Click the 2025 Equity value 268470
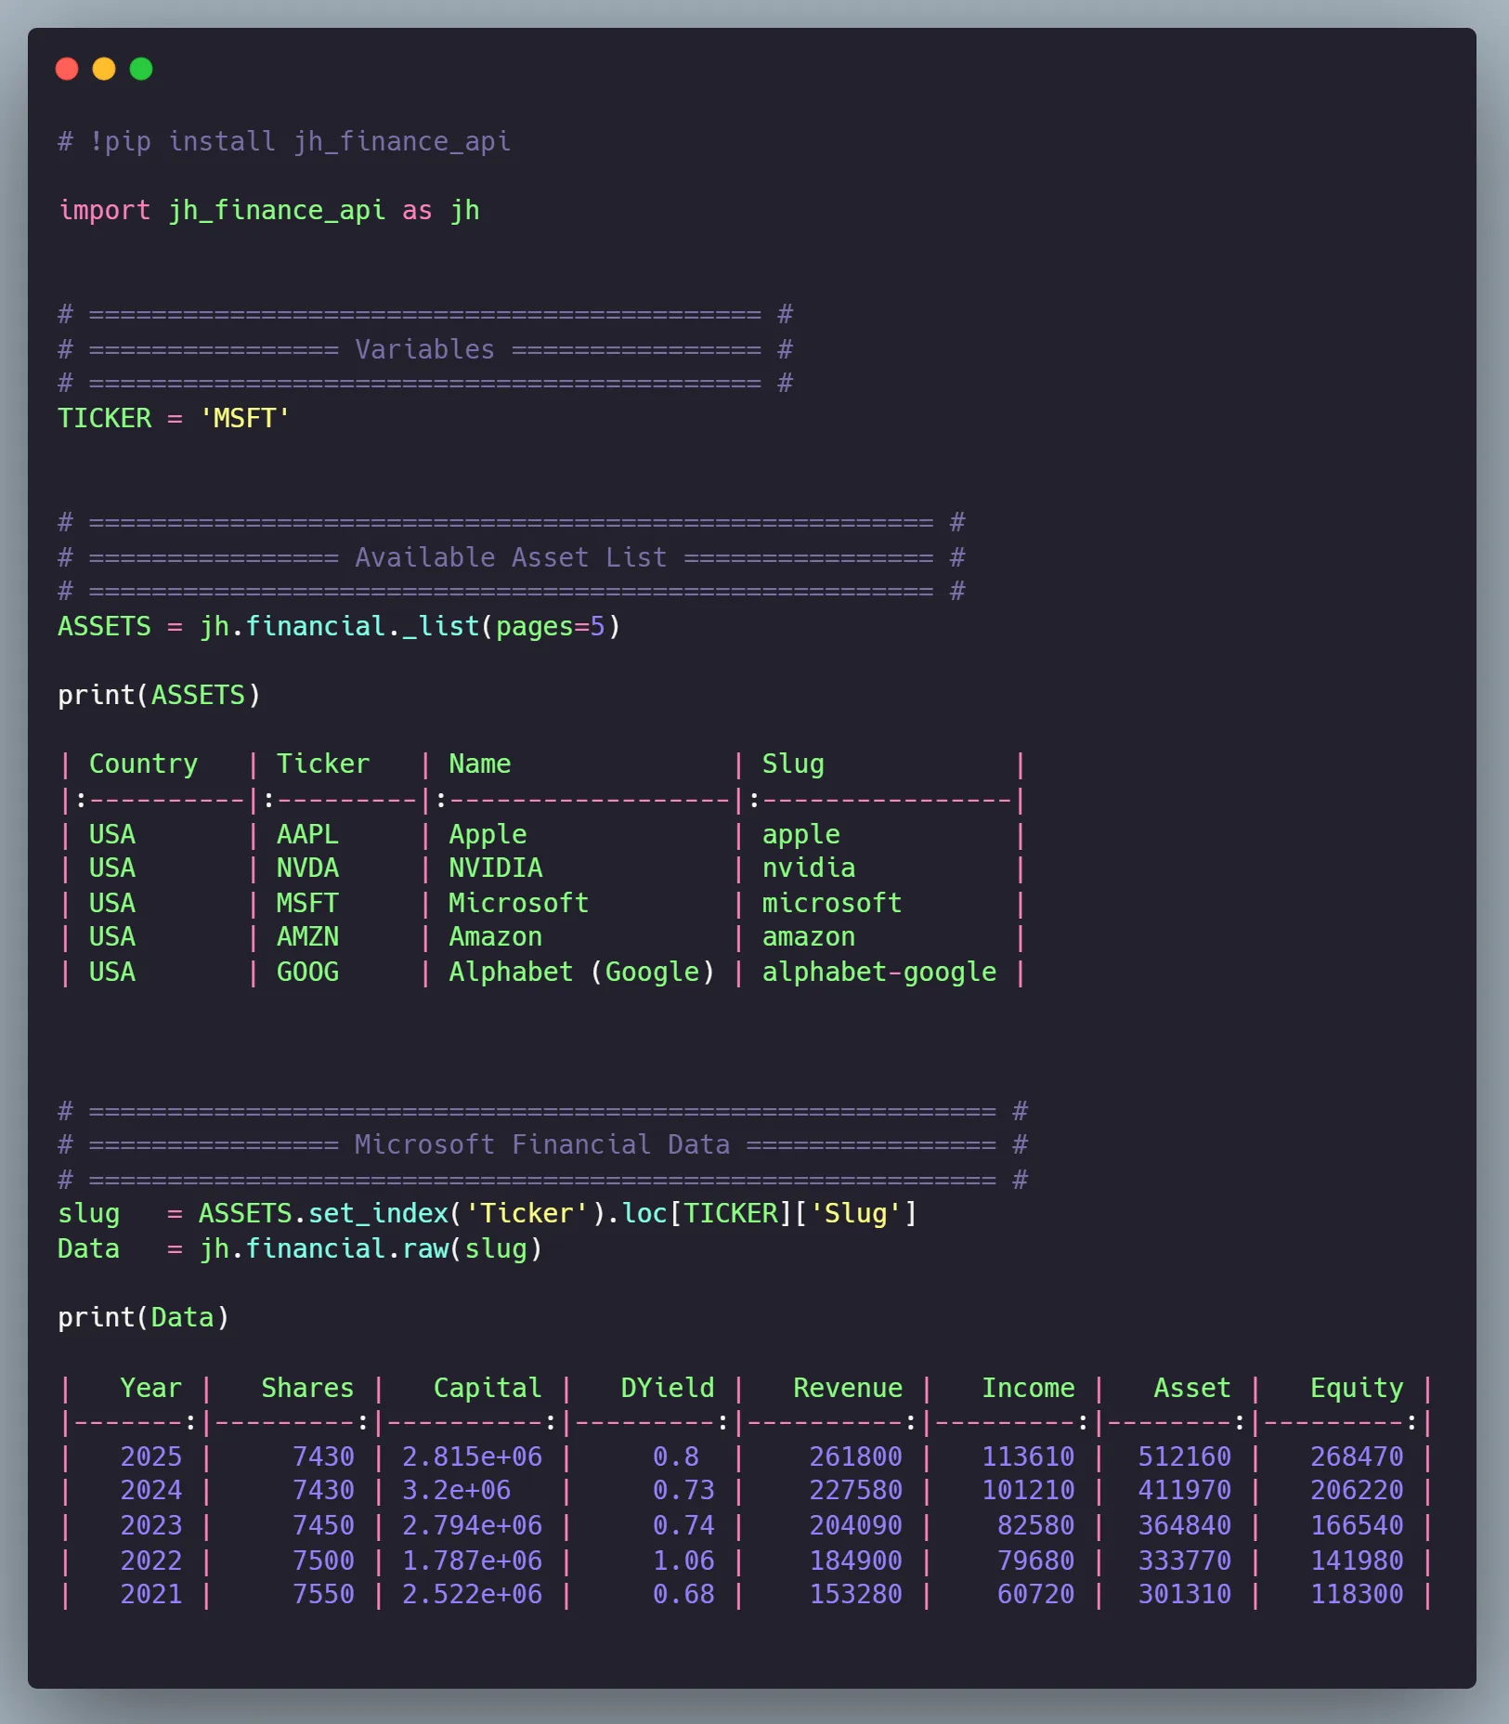 pyautogui.click(x=1356, y=1457)
